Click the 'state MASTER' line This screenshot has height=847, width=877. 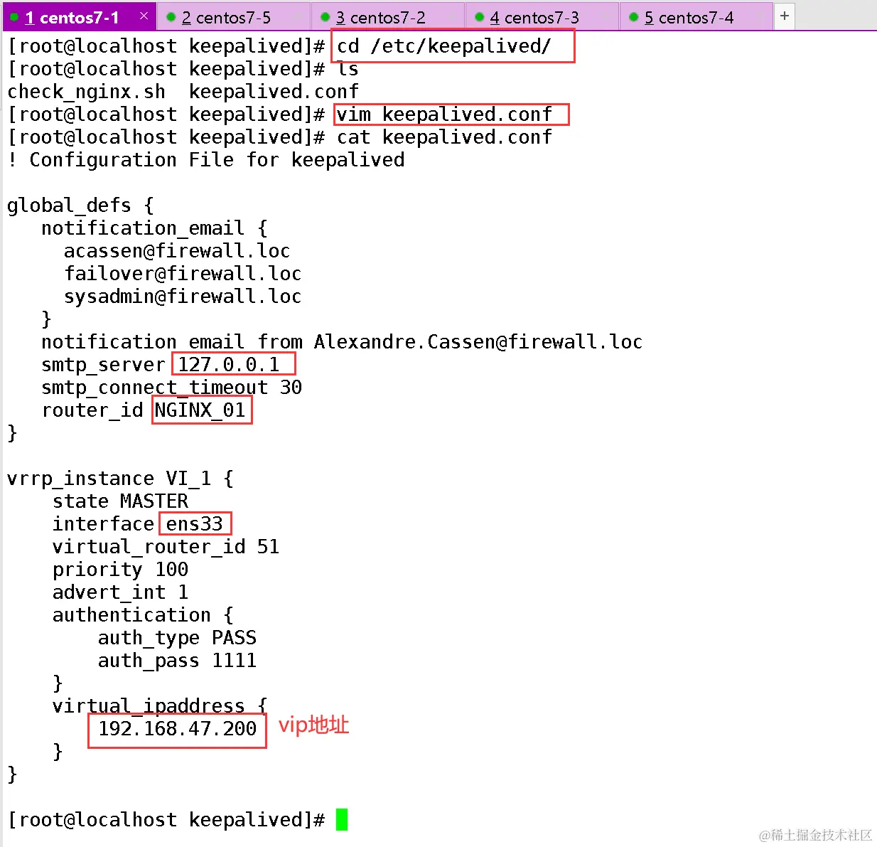pyautogui.click(x=120, y=501)
